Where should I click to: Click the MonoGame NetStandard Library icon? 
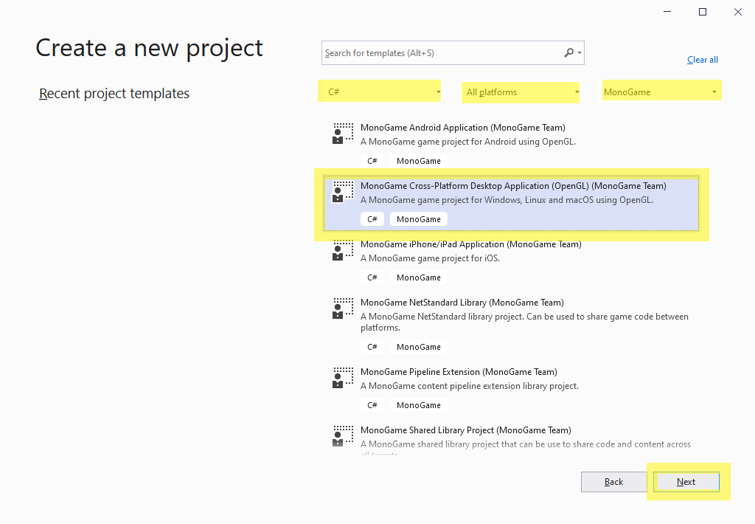pos(342,308)
